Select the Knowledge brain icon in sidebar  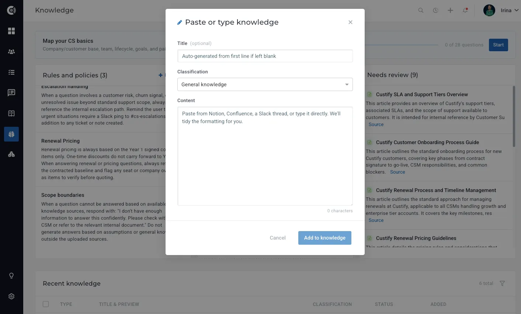point(11,134)
